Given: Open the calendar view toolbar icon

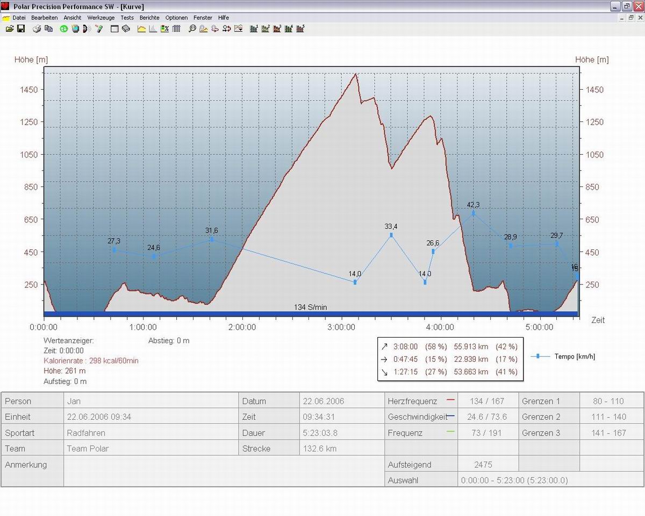Looking at the screenshot, I should [x=114, y=28].
